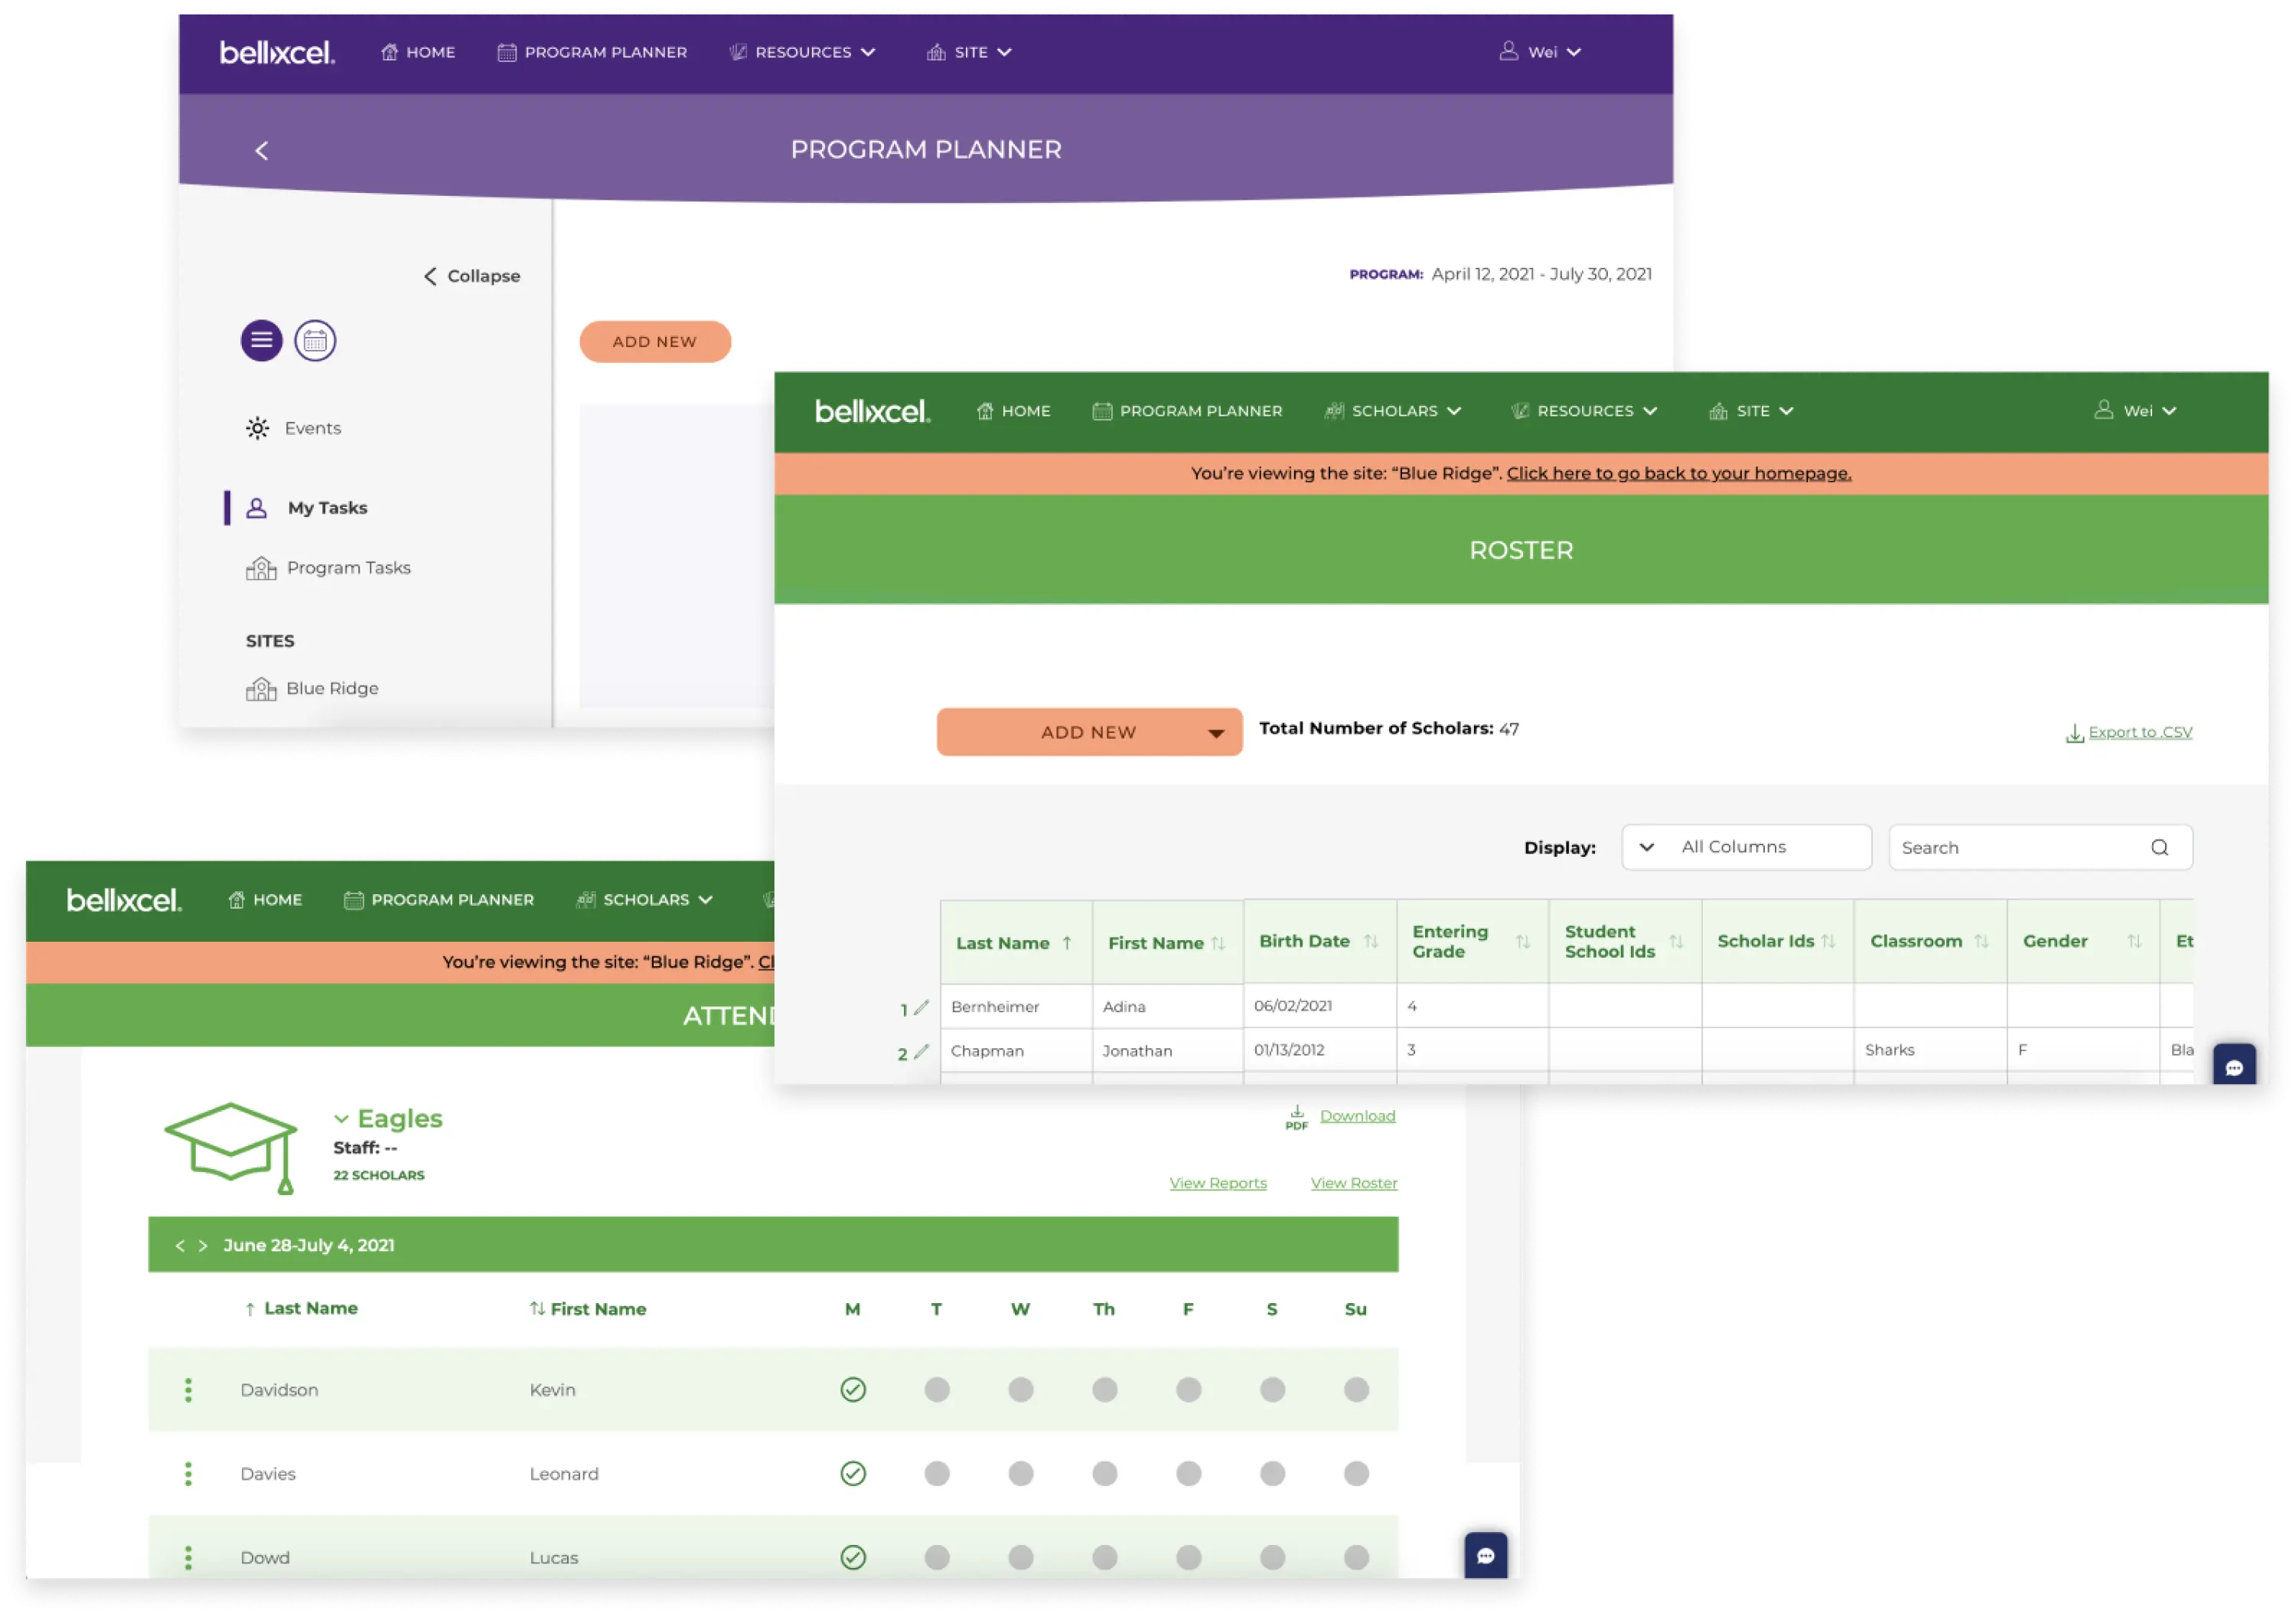This screenshot has width=2296, height=1617.
Task: Open the All Columns display dropdown
Action: 1746,847
